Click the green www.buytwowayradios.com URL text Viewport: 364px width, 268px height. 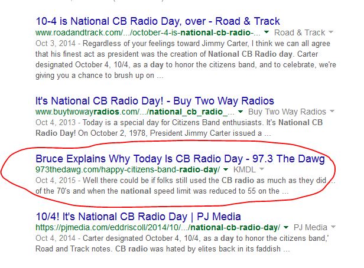tap(135, 112)
